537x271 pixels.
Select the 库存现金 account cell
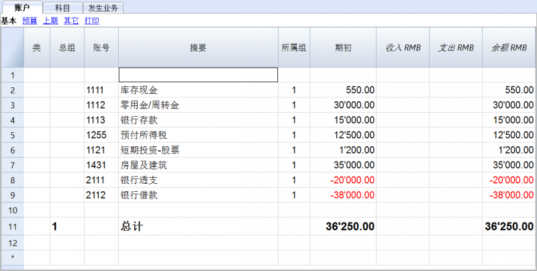(198, 90)
